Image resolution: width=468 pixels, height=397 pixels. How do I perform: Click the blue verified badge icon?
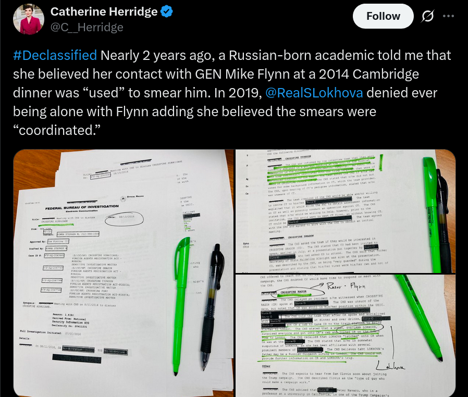pyautogui.click(x=167, y=11)
